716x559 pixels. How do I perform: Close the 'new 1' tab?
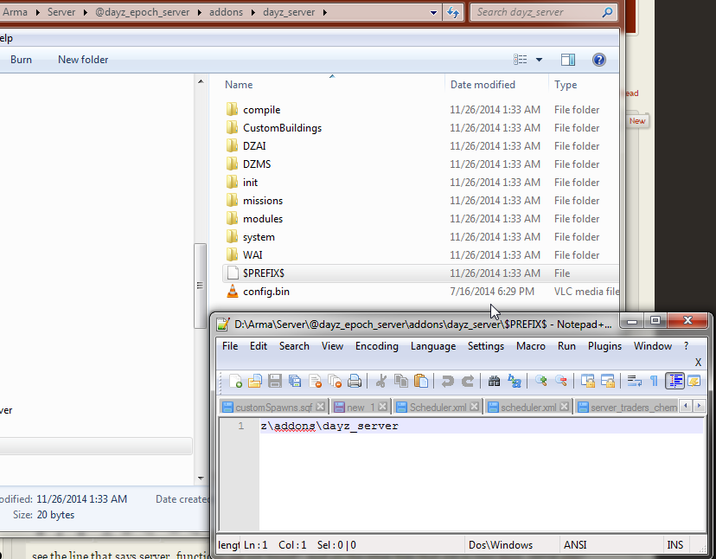point(383,407)
